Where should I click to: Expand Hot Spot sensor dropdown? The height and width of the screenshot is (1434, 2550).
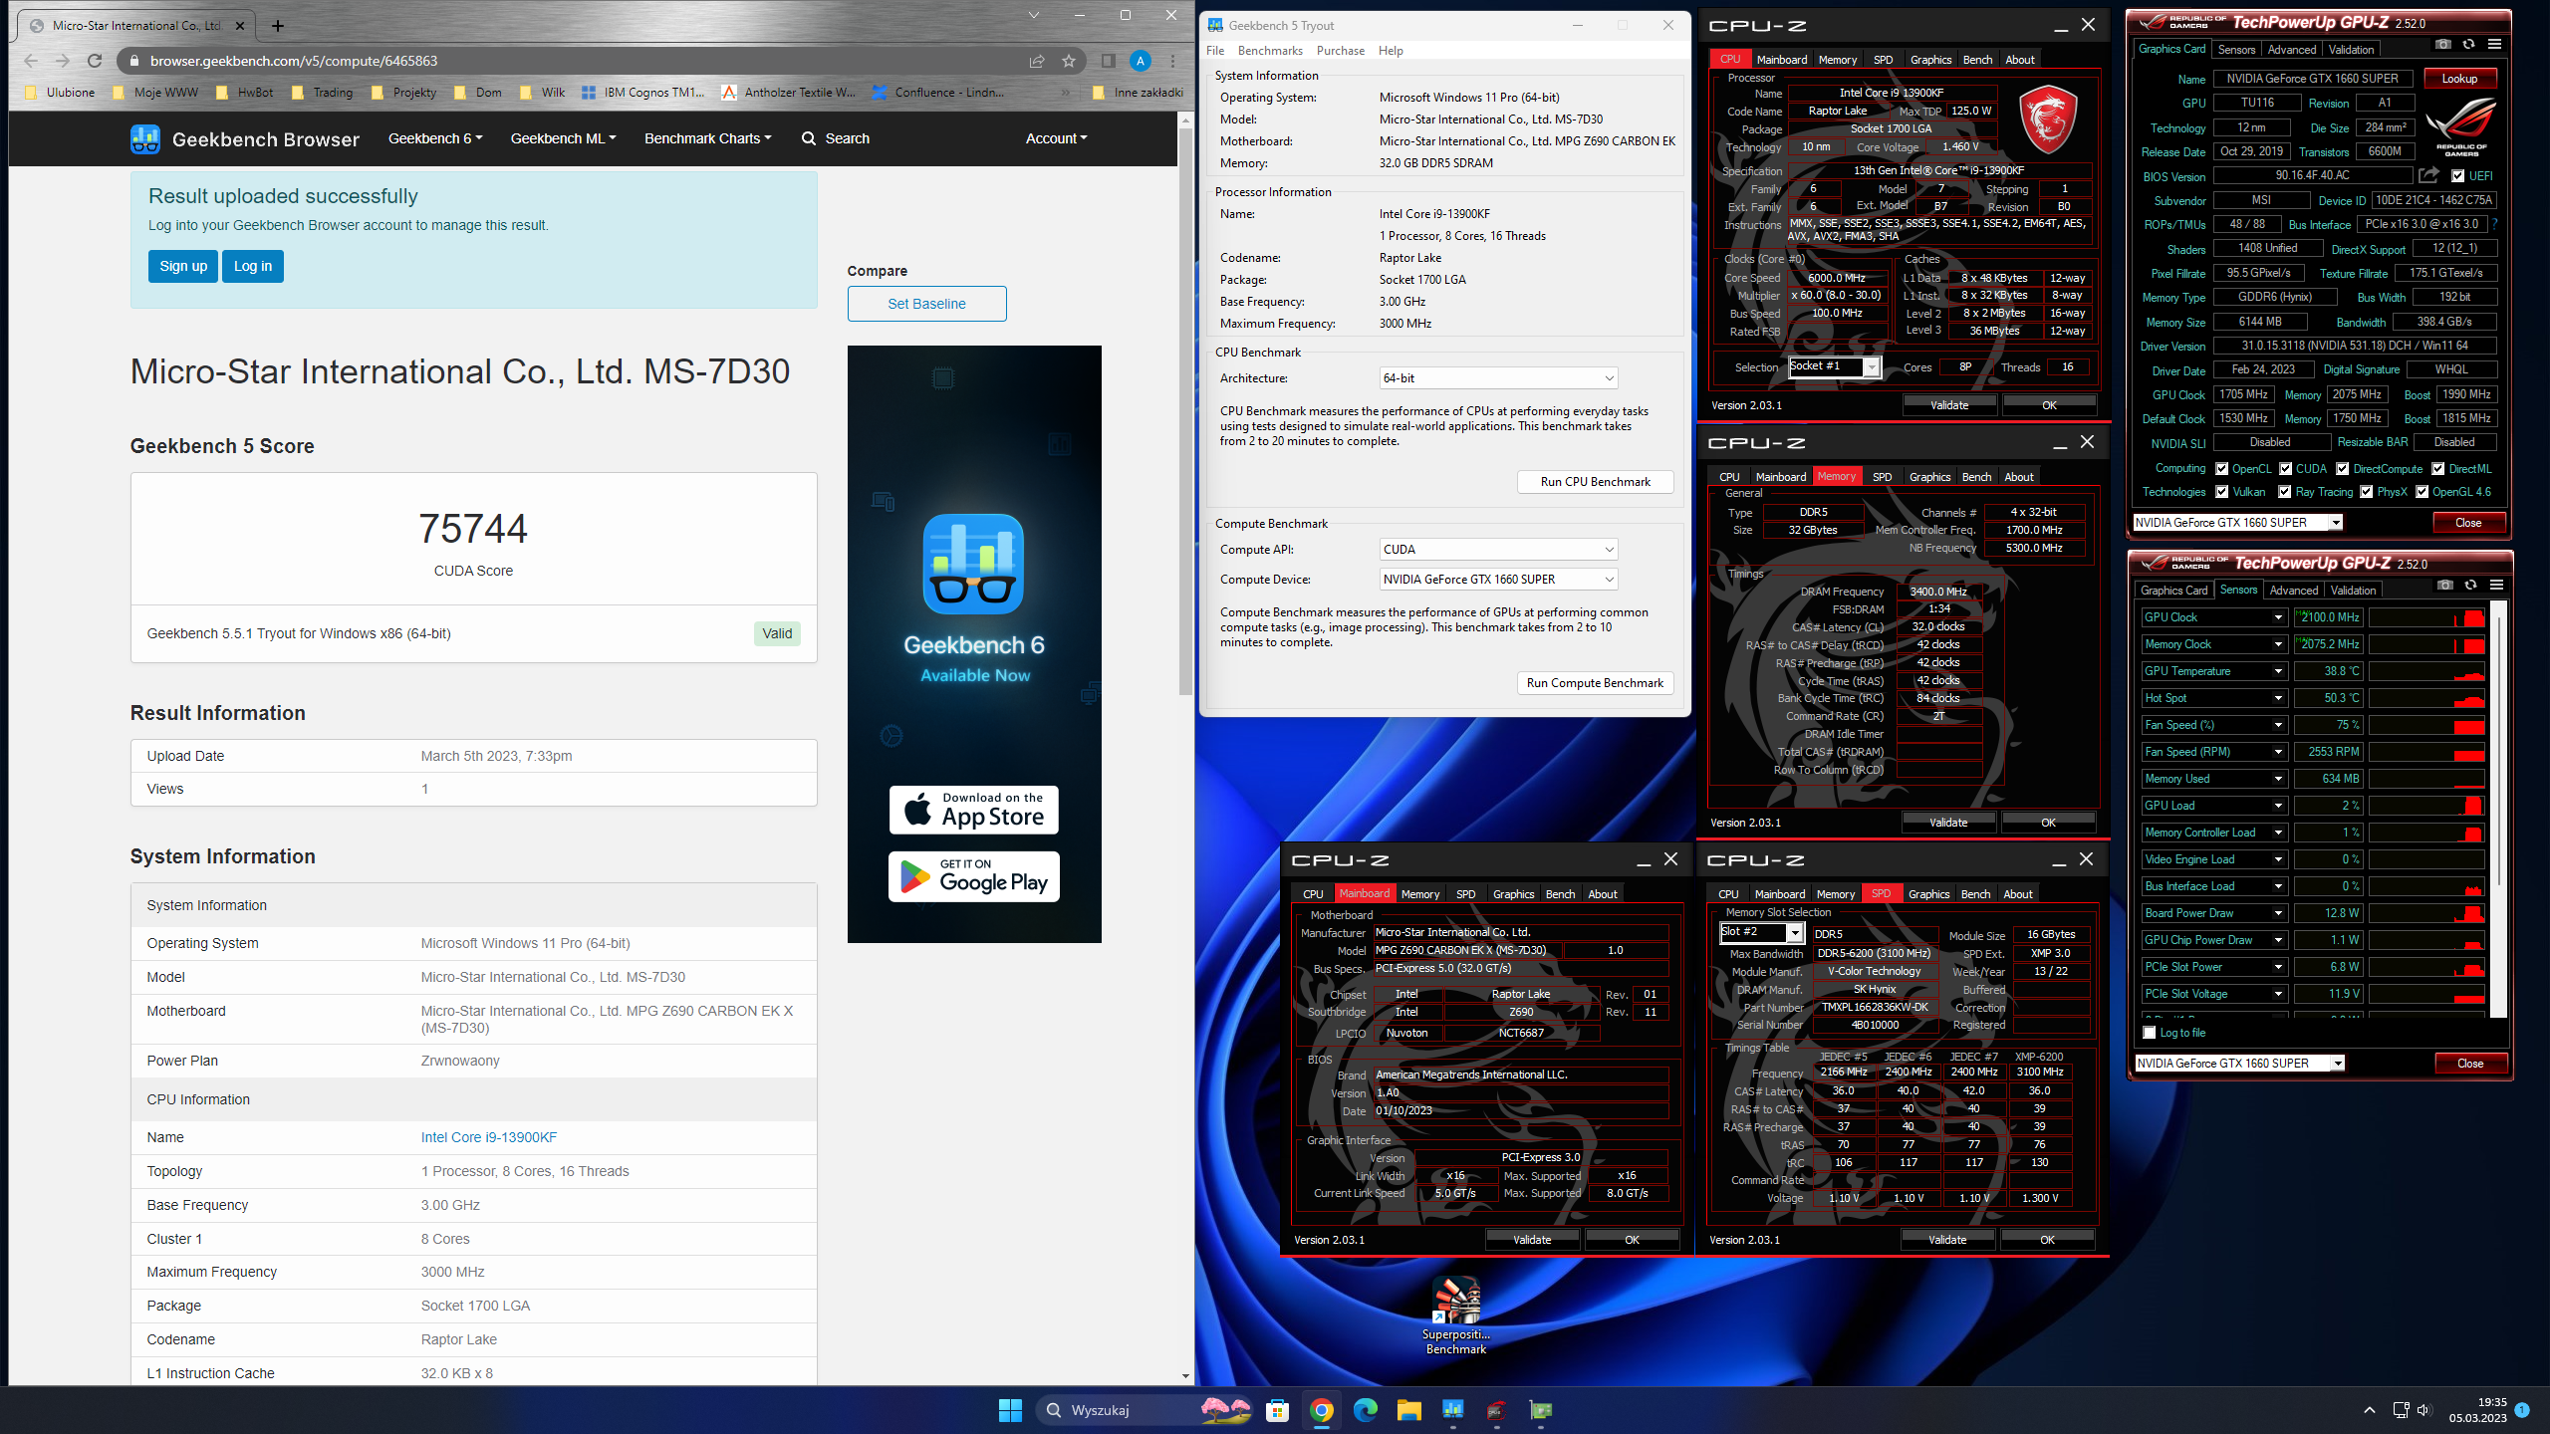(x=2278, y=698)
